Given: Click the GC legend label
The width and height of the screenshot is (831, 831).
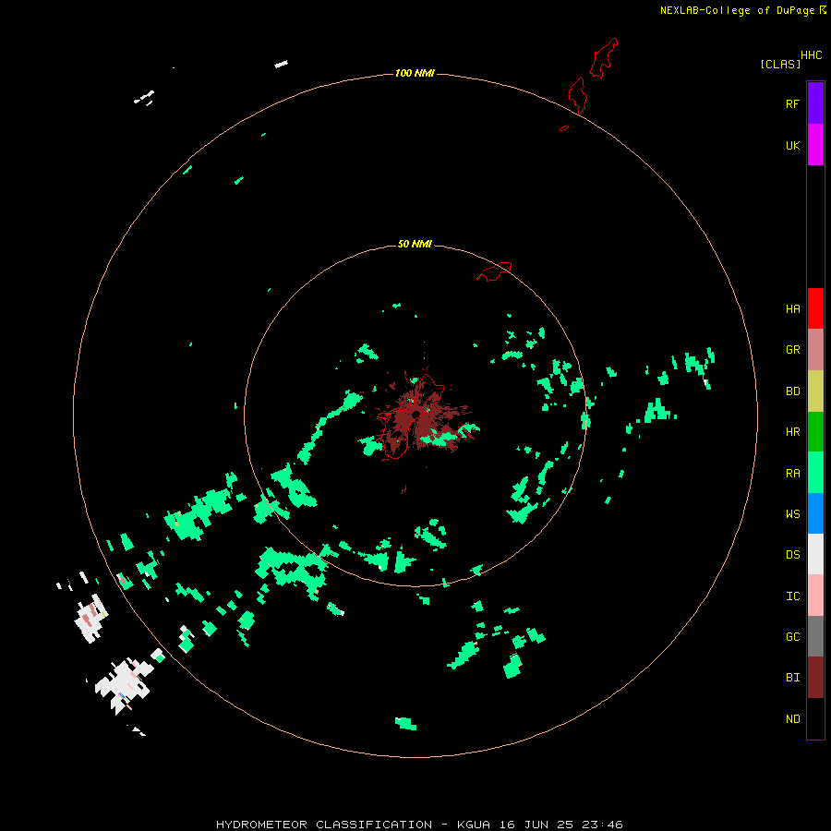Looking at the screenshot, I should (x=792, y=637).
